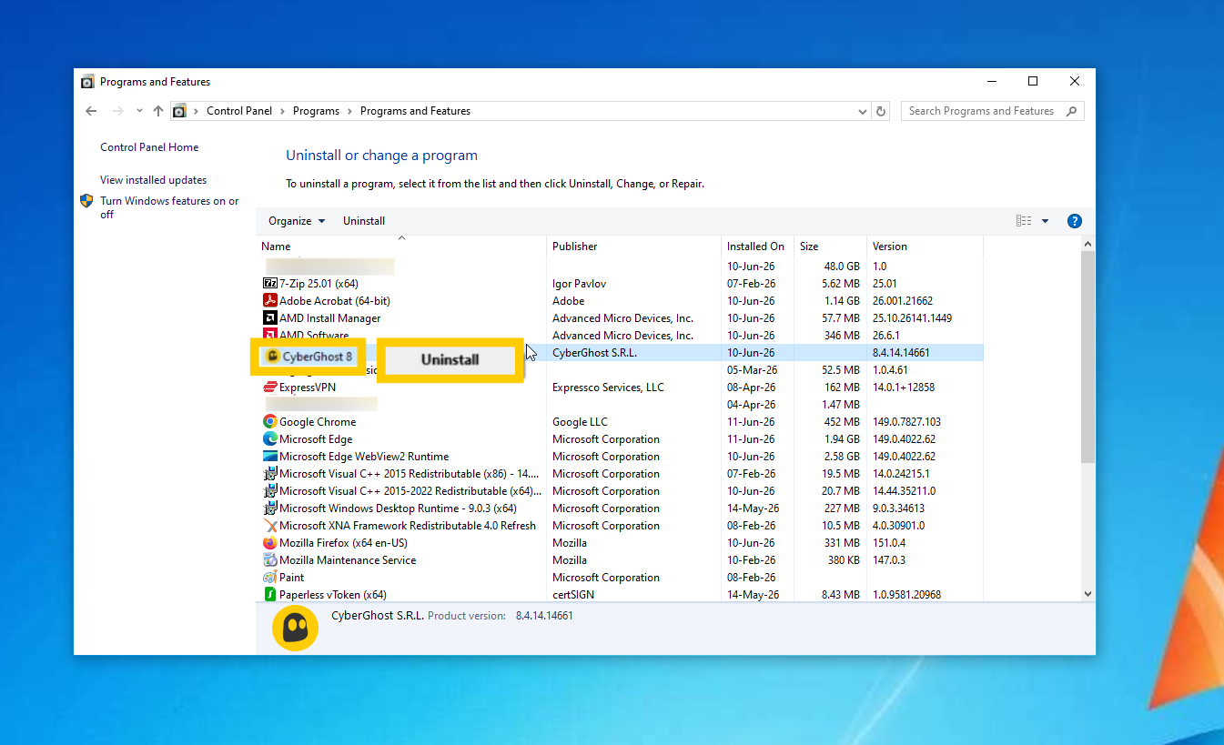Sort by the Version column header
The height and width of the screenshot is (745, 1224).
click(925, 247)
